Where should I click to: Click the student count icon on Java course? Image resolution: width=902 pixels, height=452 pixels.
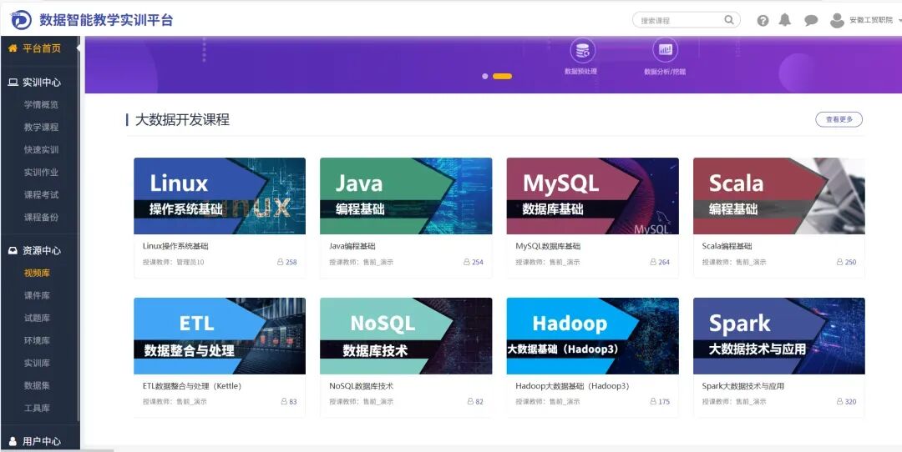point(467,262)
